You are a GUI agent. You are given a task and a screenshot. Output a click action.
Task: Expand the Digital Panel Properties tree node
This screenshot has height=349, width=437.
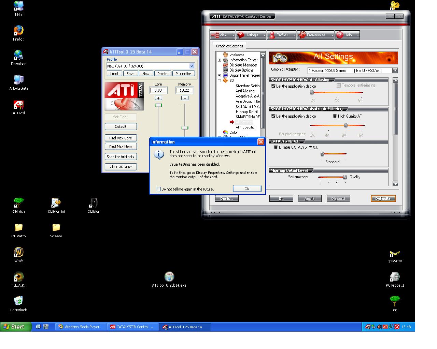click(220, 76)
